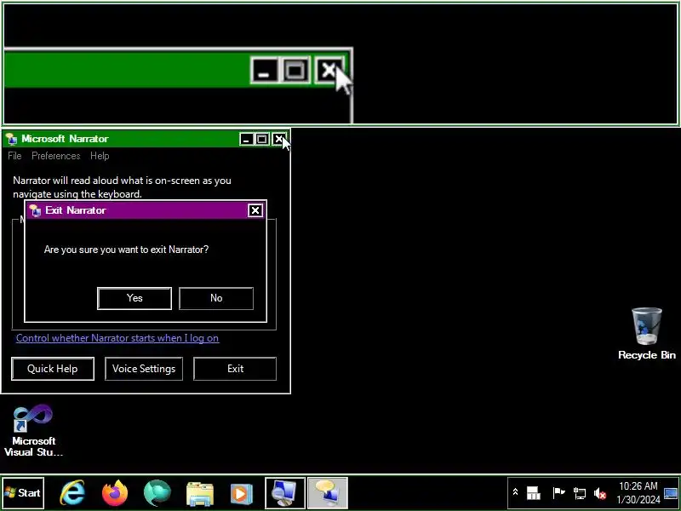
Task: Click the Microsoft Narrator title bar icon
Action: pos(11,139)
